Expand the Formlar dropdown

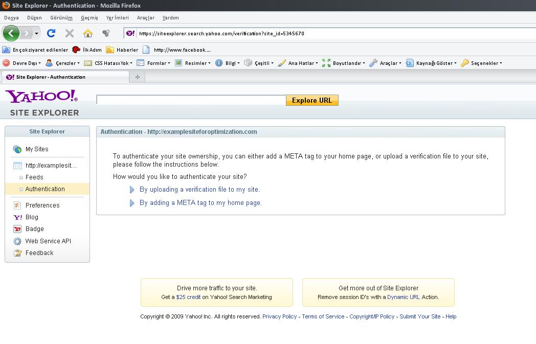pyautogui.click(x=153, y=63)
